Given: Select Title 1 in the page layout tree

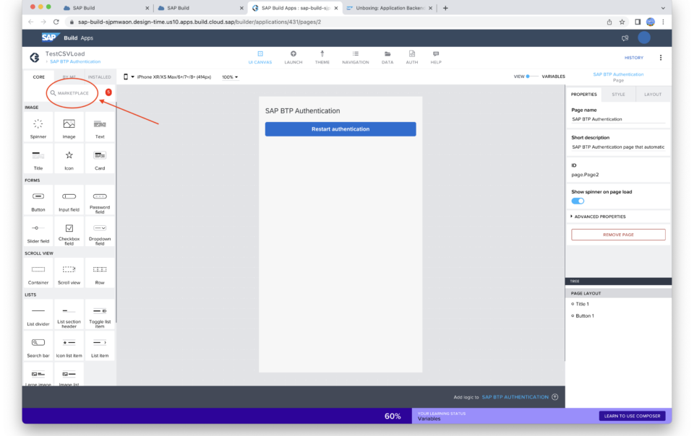Looking at the screenshot, I should coord(582,304).
